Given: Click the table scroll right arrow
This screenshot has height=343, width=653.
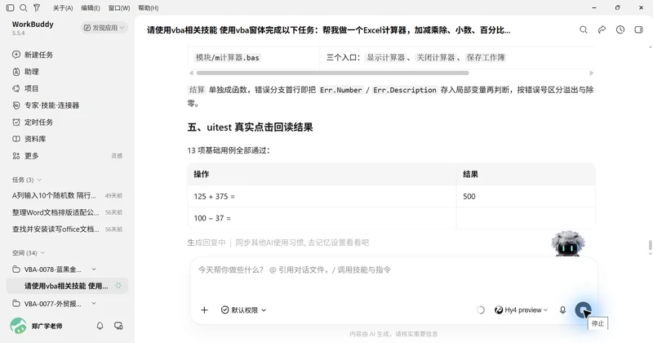Looking at the screenshot, I should click(591, 73).
